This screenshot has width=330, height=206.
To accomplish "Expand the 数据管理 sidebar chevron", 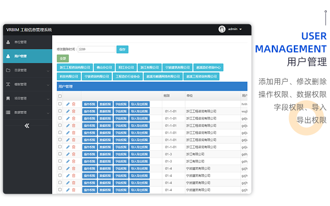I will pyautogui.click(x=48, y=113).
